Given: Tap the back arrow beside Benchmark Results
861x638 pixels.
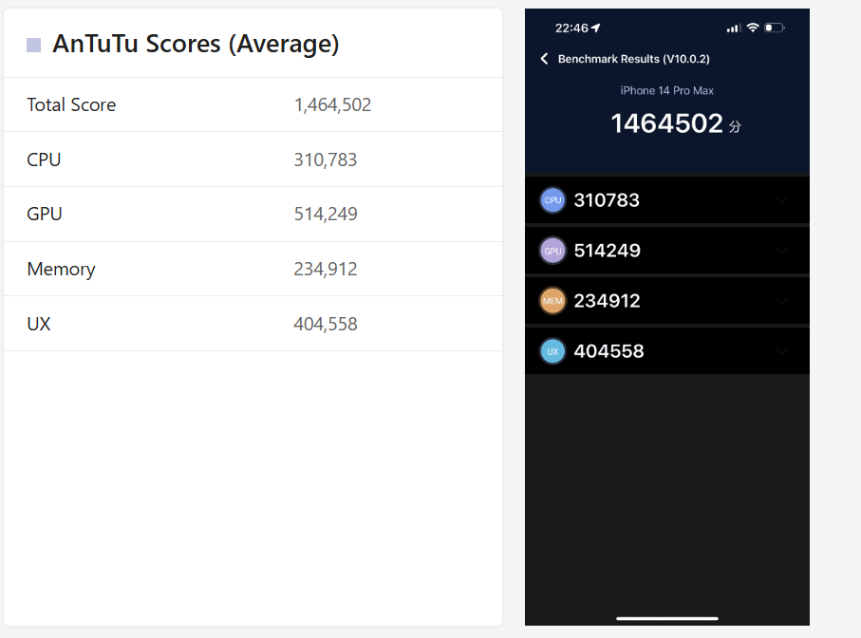Looking at the screenshot, I should point(544,59).
